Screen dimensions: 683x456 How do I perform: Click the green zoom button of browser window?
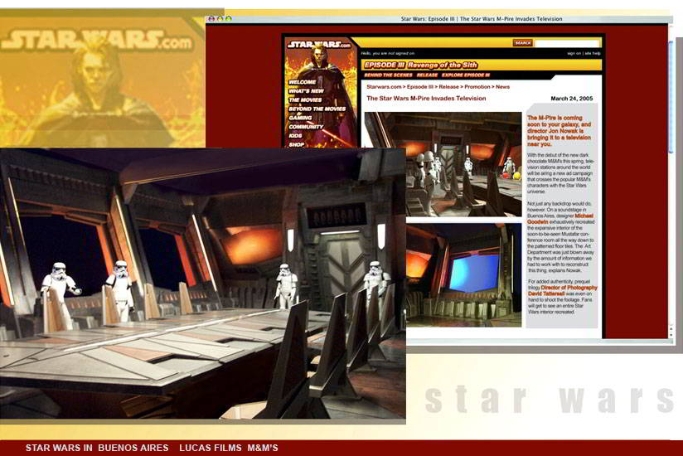click(x=229, y=19)
